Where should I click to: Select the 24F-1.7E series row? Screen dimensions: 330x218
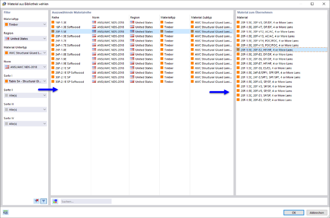coord(142,41)
